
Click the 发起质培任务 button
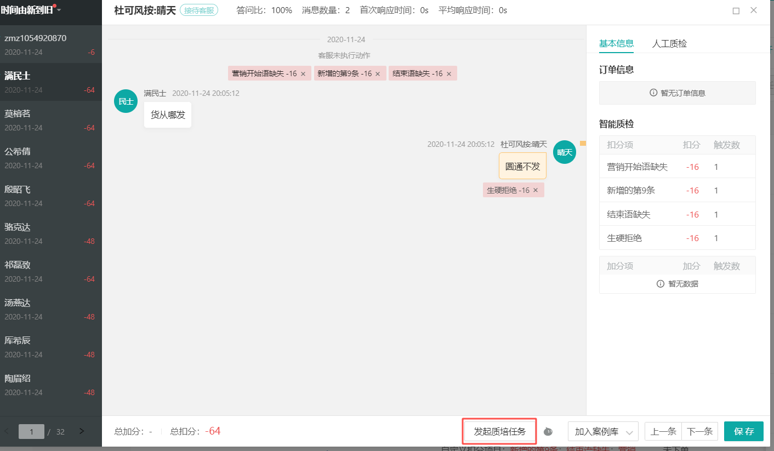[x=500, y=432]
